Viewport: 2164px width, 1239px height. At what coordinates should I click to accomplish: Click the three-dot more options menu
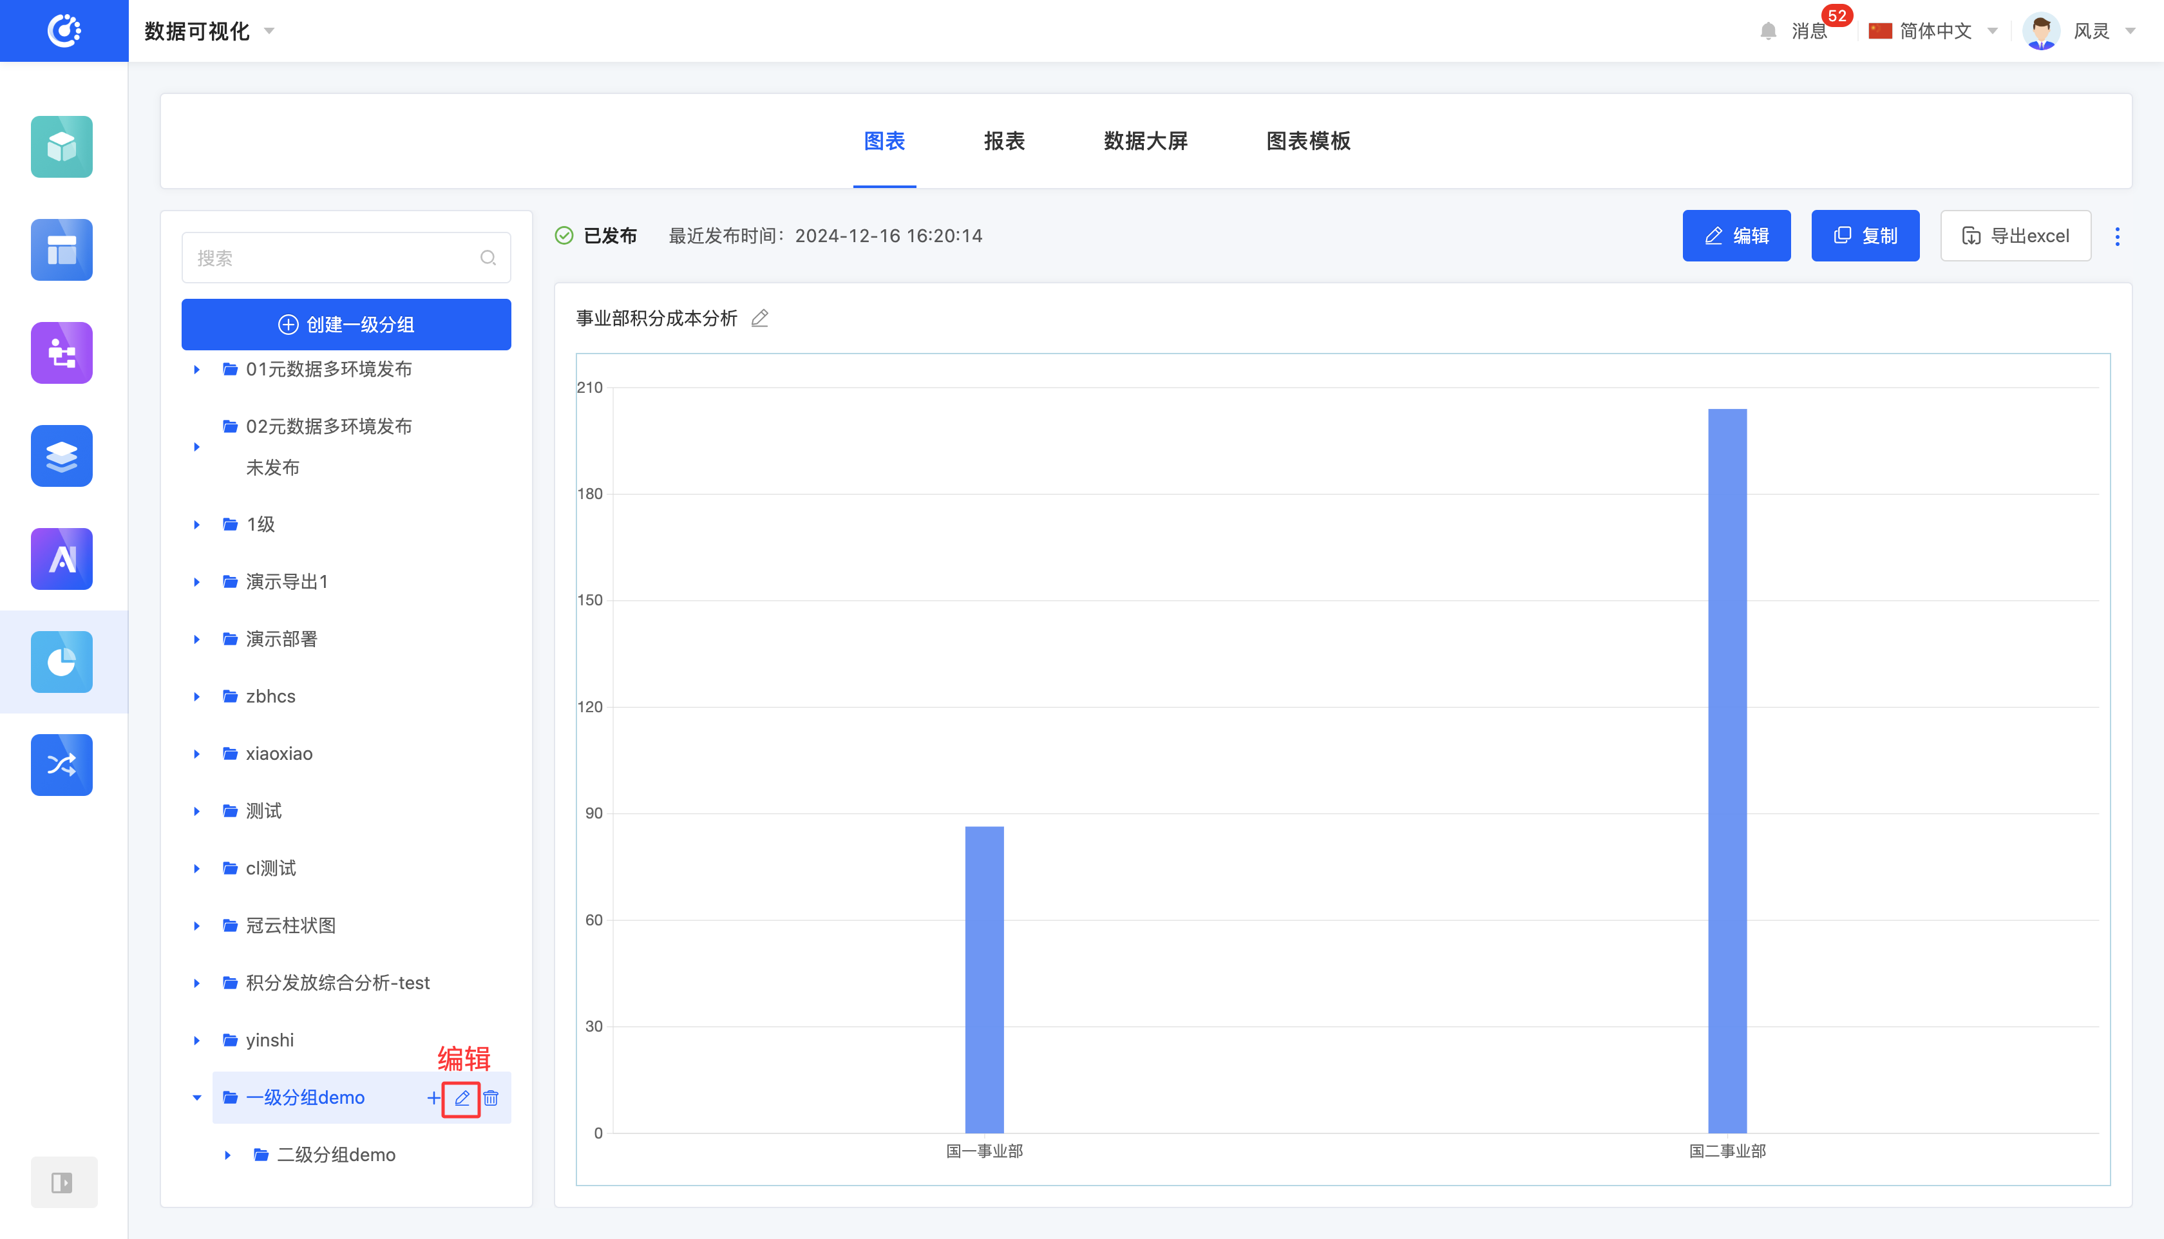[x=2117, y=236]
